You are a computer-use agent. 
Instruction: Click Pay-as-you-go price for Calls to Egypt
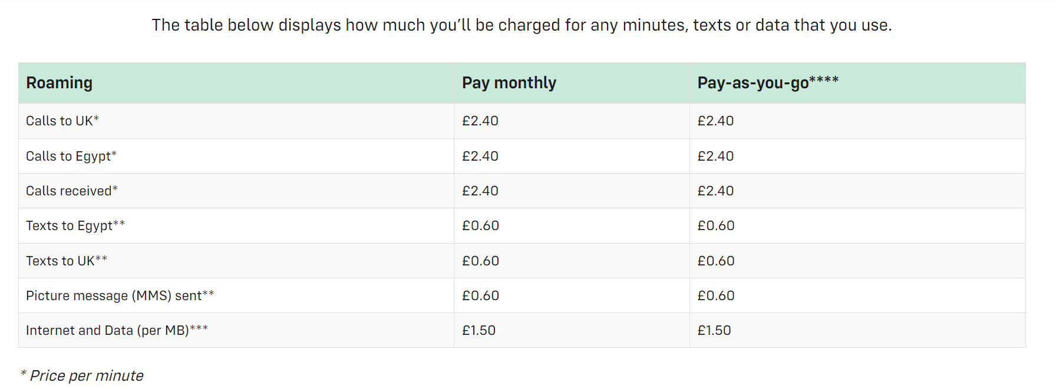pyautogui.click(x=715, y=156)
